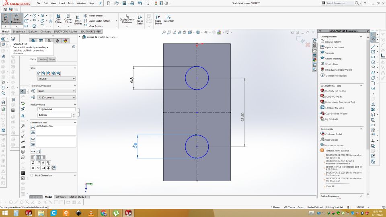
Task: Pin the SOLIDWORKS Resources task pane
Action: [x=367, y=31]
